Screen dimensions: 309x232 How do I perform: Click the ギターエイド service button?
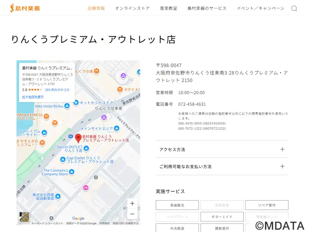click(222, 217)
